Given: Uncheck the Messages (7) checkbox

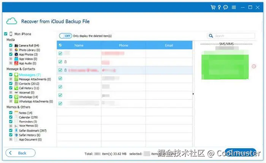Looking at the screenshot, I should [x=11, y=74].
